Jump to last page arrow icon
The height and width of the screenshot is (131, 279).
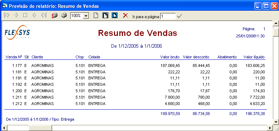44,15
